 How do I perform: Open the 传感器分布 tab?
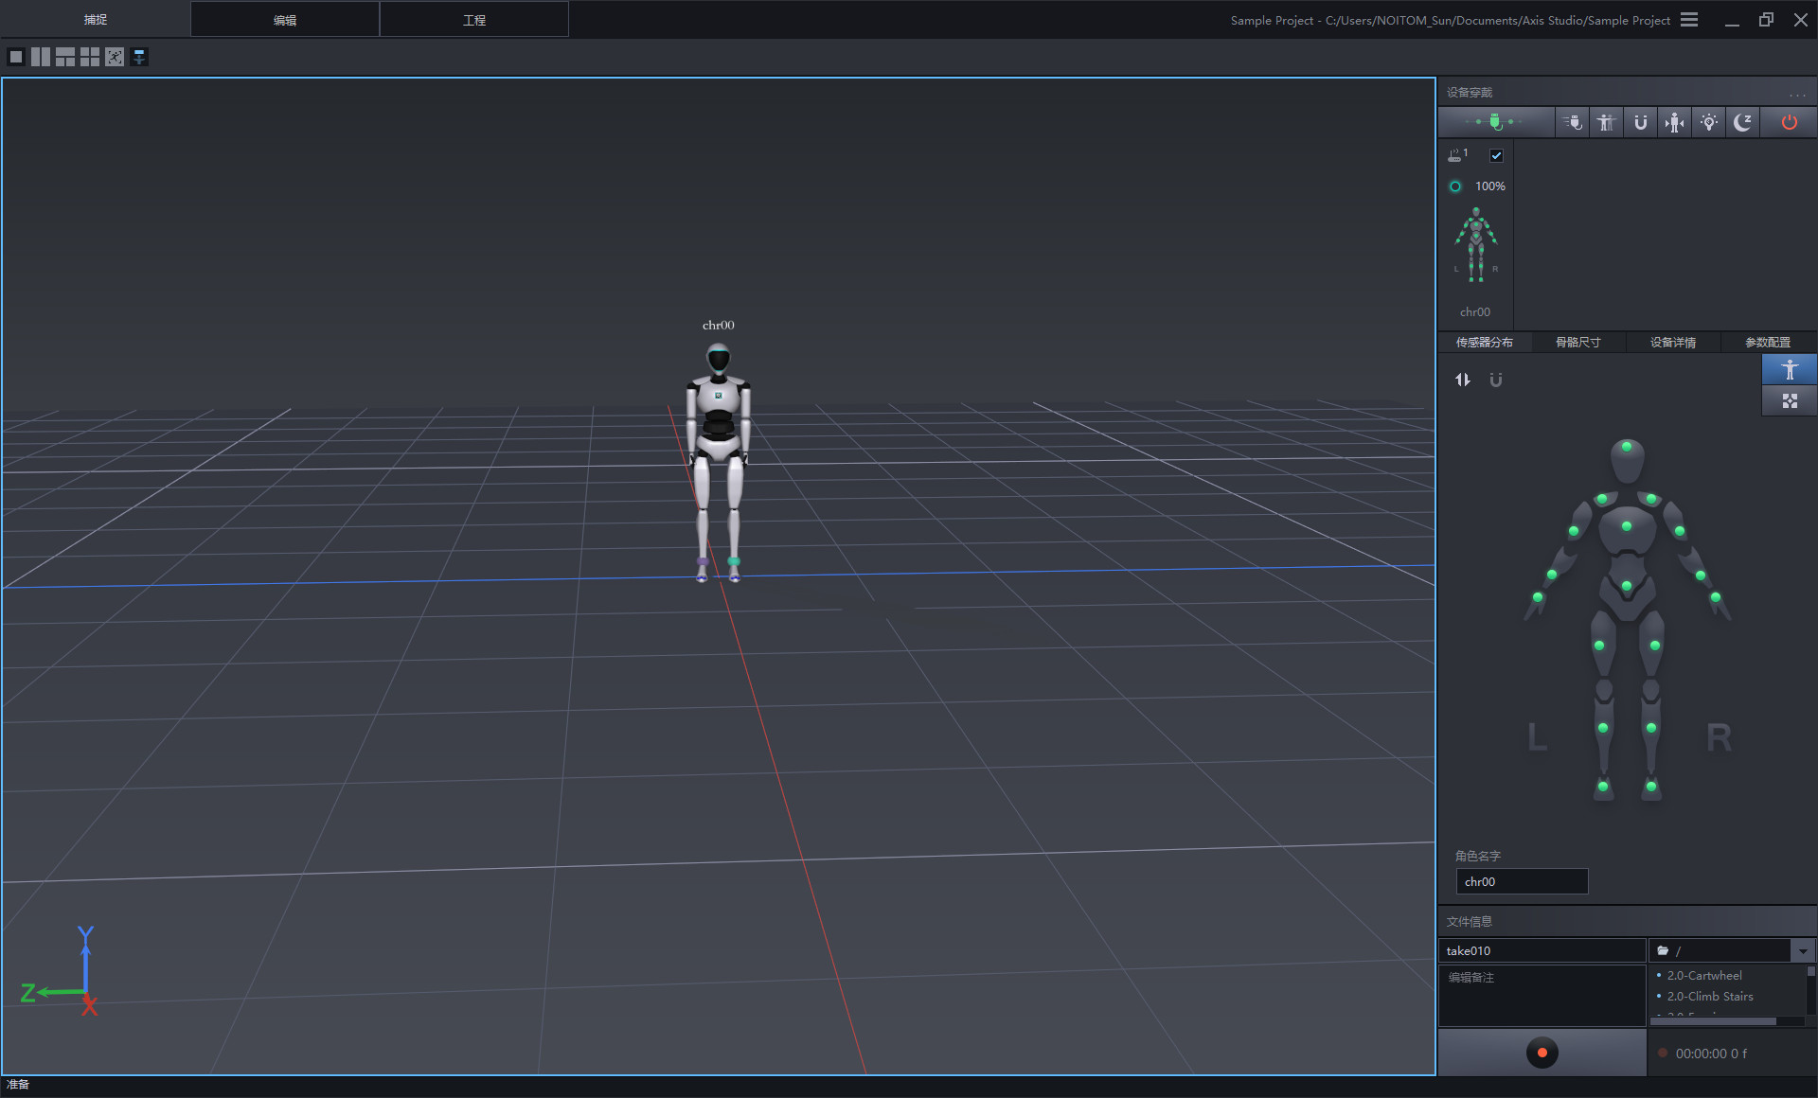1484,342
